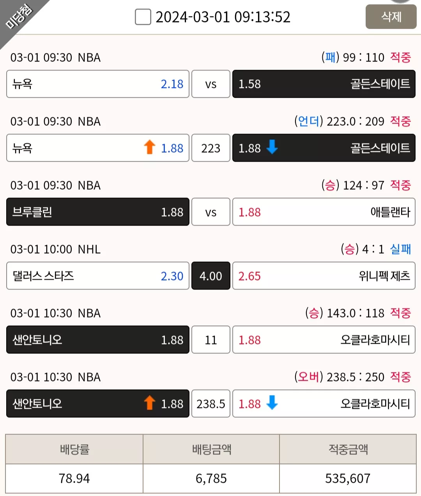The height and width of the screenshot is (496, 421).
Task: Click the 배당률 column header
Action: tap(74, 449)
